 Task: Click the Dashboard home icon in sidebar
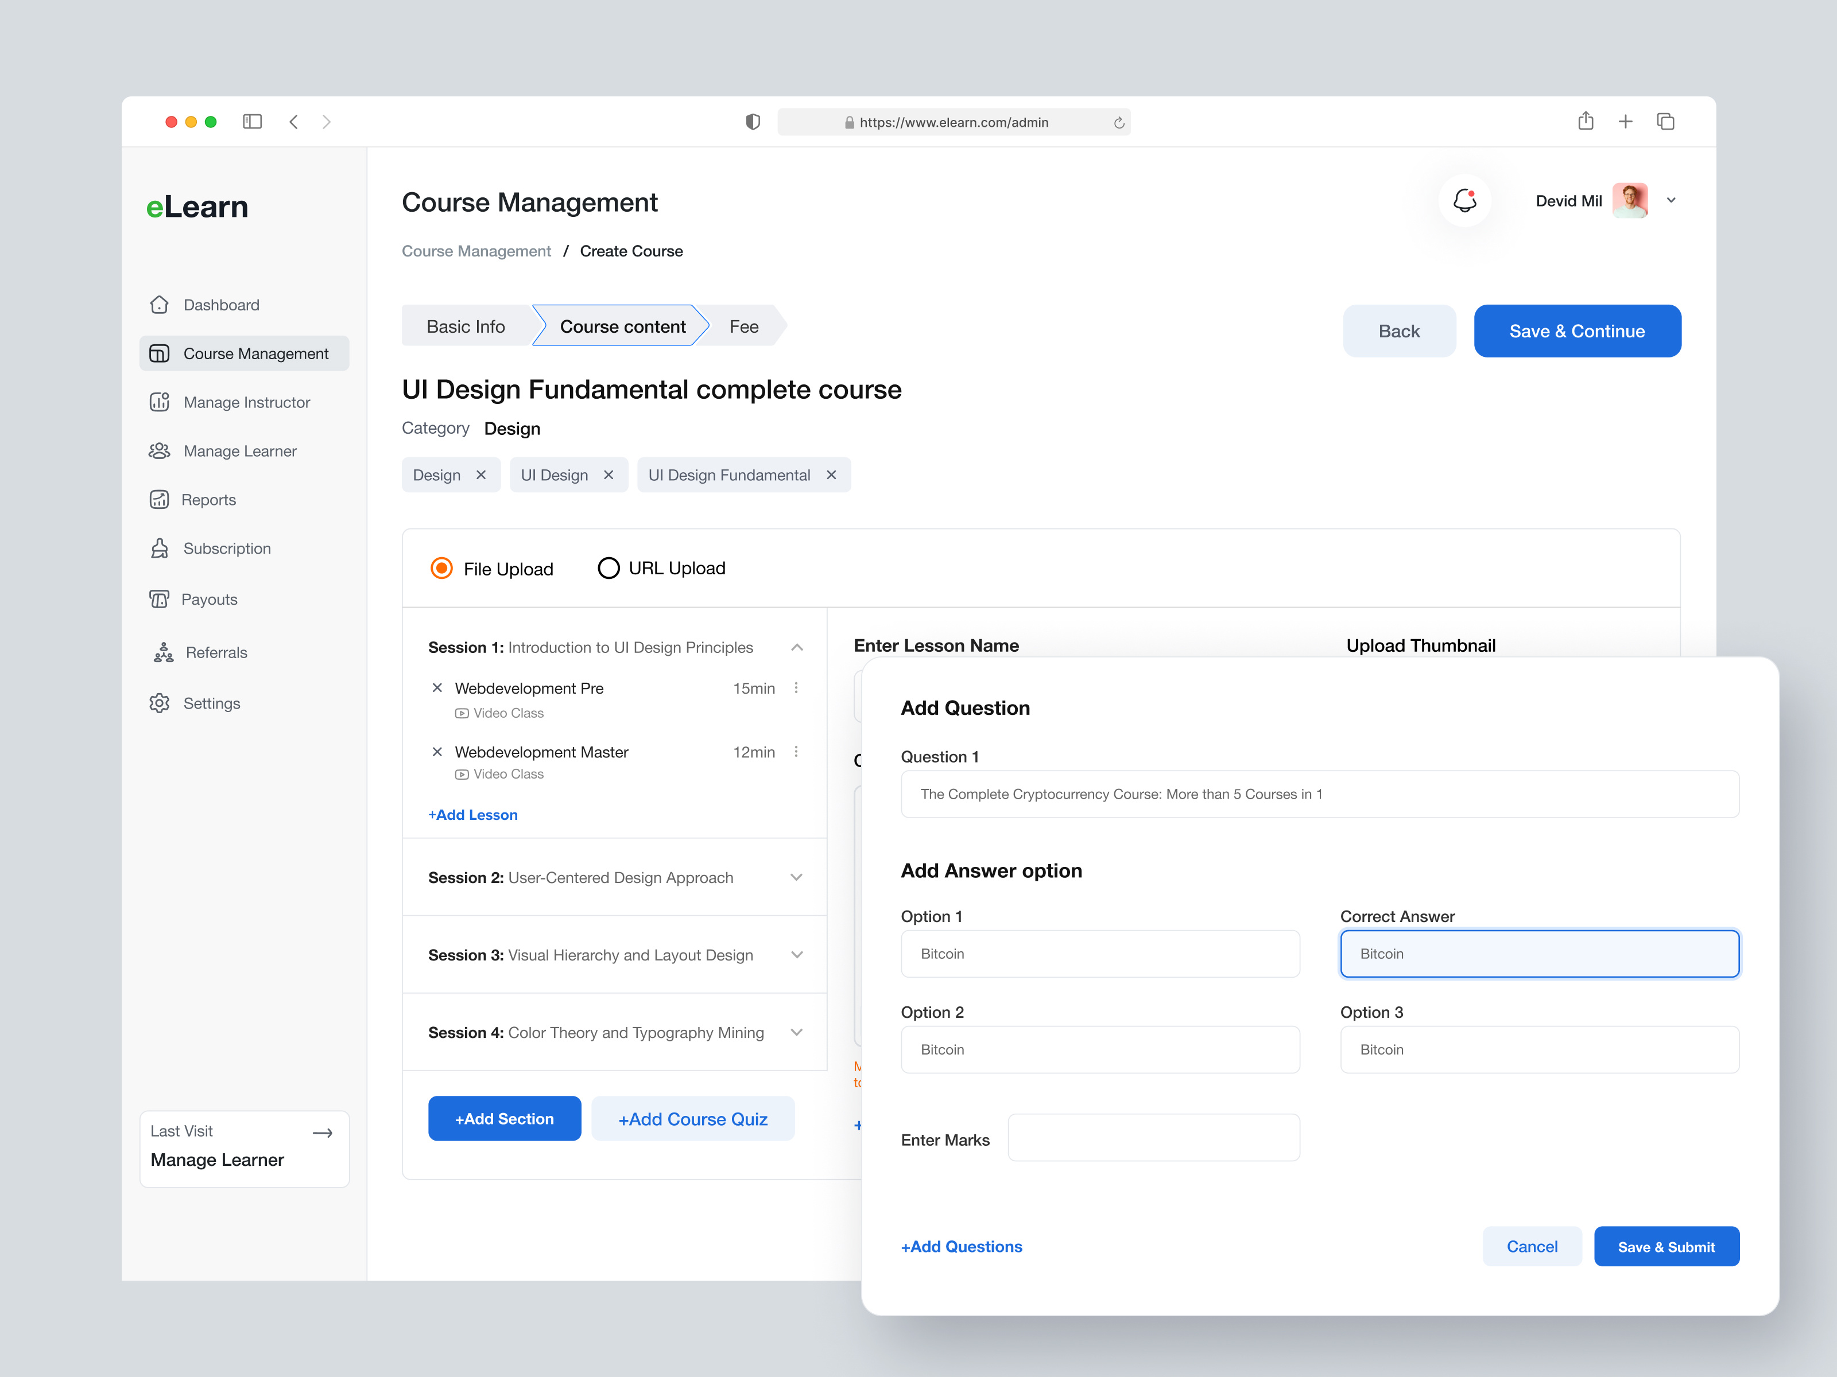(160, 305)
